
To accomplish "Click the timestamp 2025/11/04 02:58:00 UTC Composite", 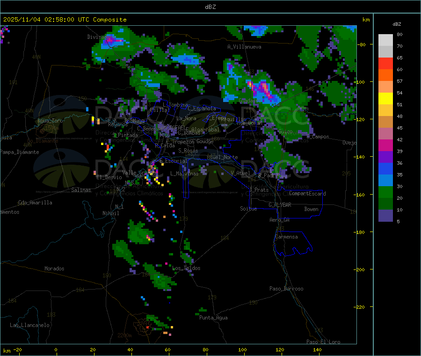I will pos(65,20).
